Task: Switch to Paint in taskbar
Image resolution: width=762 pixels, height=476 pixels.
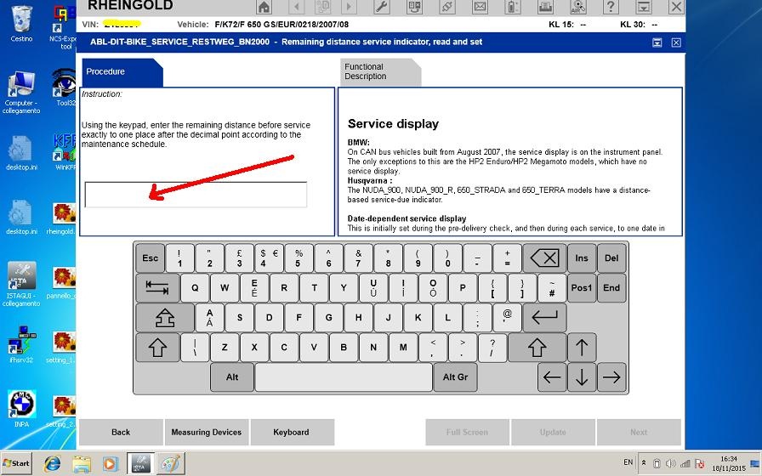Action: coord(171,463)
